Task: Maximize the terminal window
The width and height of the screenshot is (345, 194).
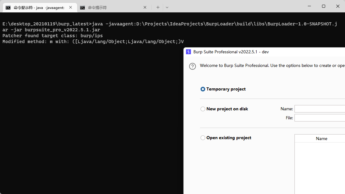Action: point(324,6)
